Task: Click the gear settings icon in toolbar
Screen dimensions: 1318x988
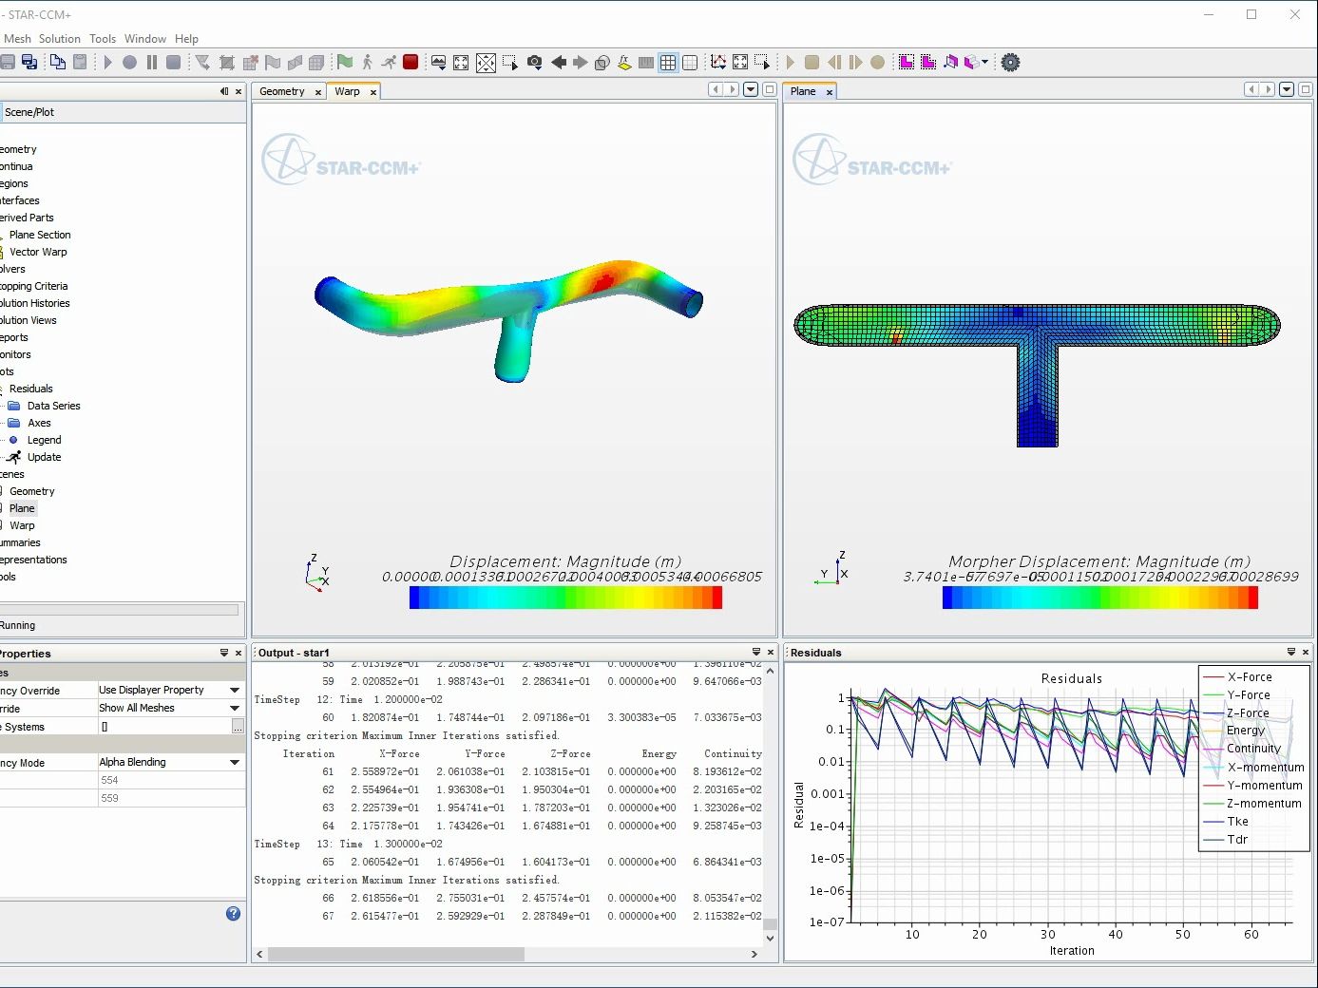Action: point(1010,63)
